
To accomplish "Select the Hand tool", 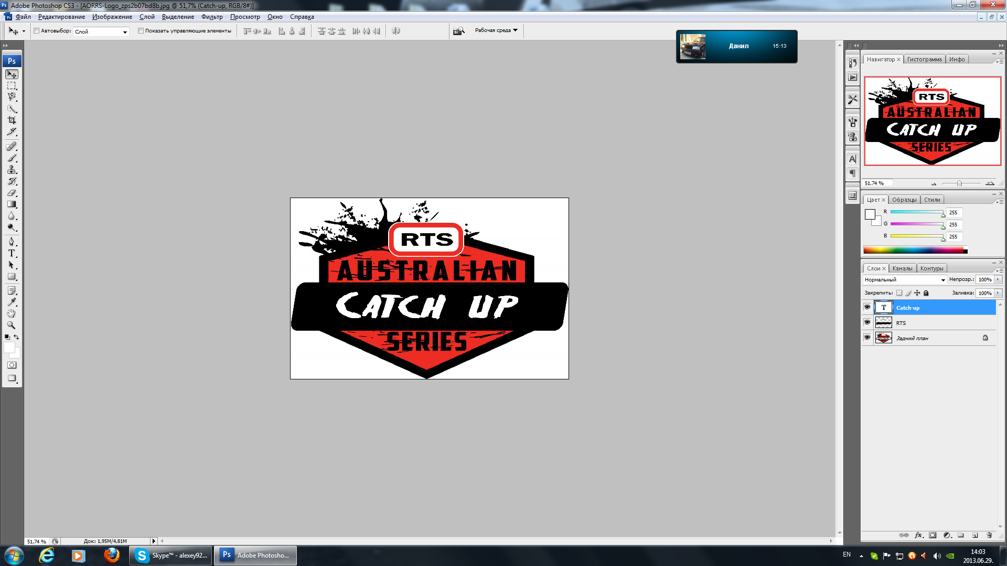I will [x=12, y=313].
